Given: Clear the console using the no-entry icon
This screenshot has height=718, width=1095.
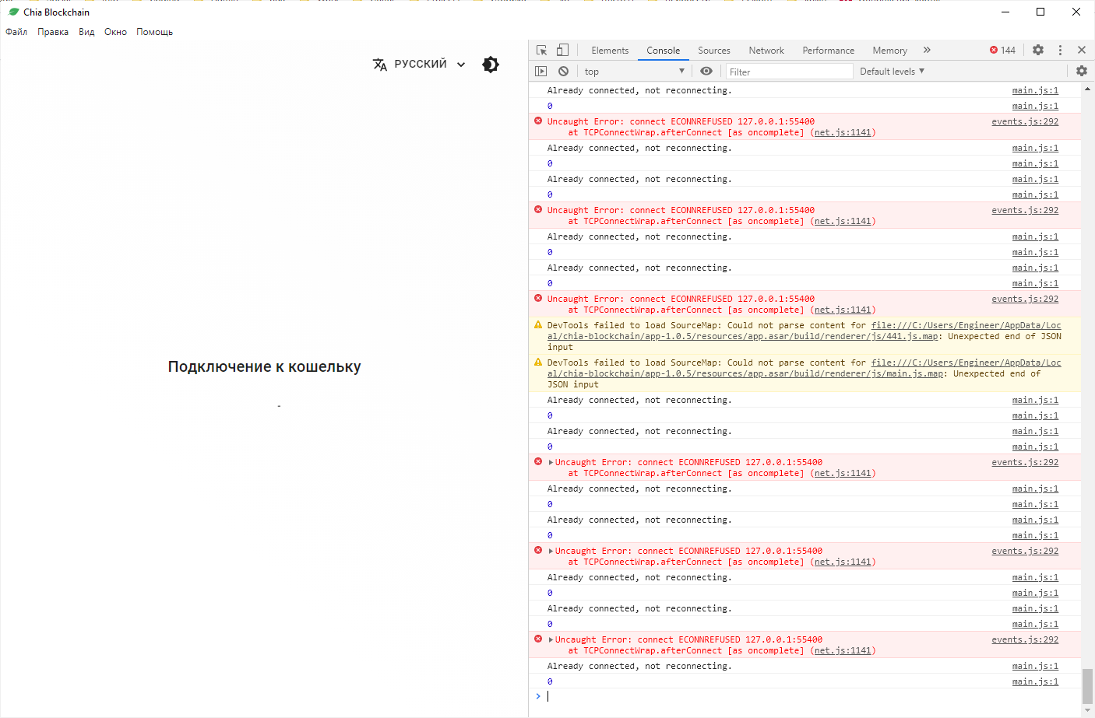Looking at the screenshot, I should pos(563,71).
